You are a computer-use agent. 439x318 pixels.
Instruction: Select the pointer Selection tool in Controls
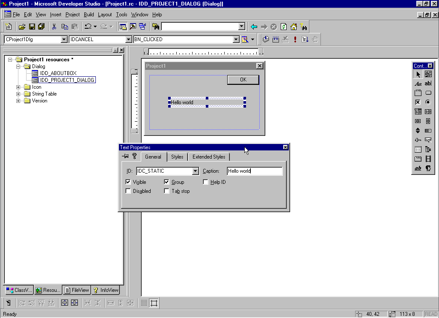(418, 74)
